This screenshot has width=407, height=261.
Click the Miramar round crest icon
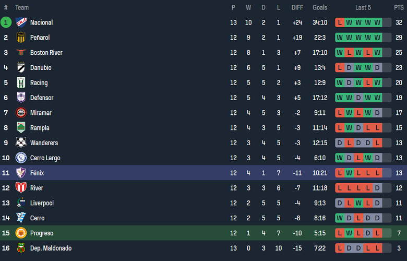tap(21, 113)
